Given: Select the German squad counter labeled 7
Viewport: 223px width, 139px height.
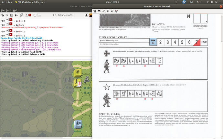Looking at the screenshot, I should (x=117, y=61).
